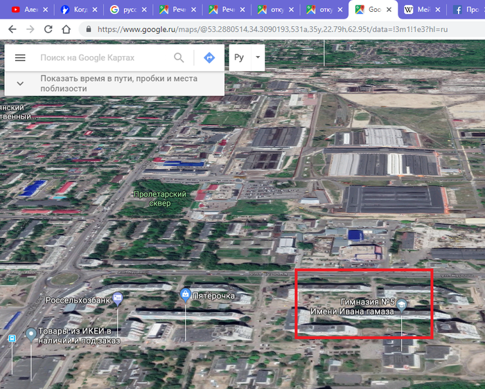Reload the page with browser refresh button
485x389 pixels.
(x=48, y=29)
